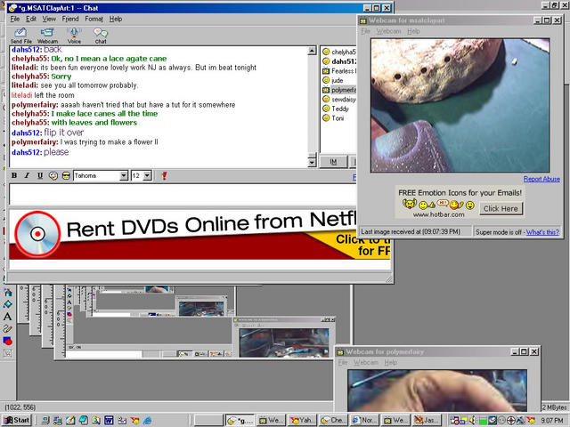The image size is (570, 427).
Task: Open Help menu in polymerfairy webcam window
Action: [x=391, y=362]
